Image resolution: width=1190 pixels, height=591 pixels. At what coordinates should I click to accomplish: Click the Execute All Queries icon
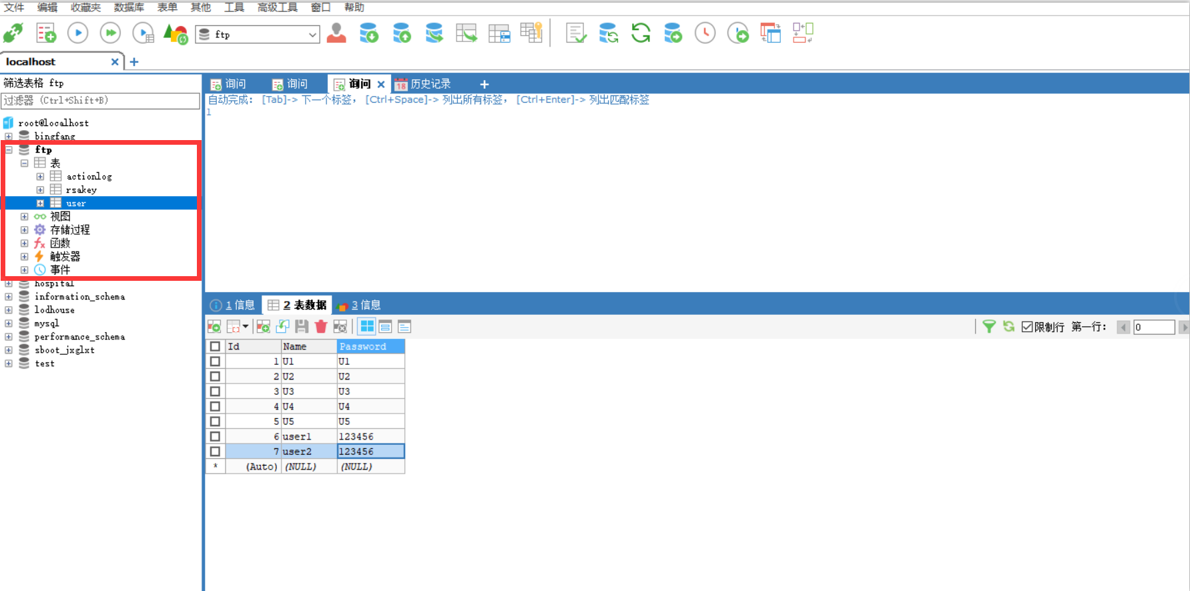click(x=111, y=33)
